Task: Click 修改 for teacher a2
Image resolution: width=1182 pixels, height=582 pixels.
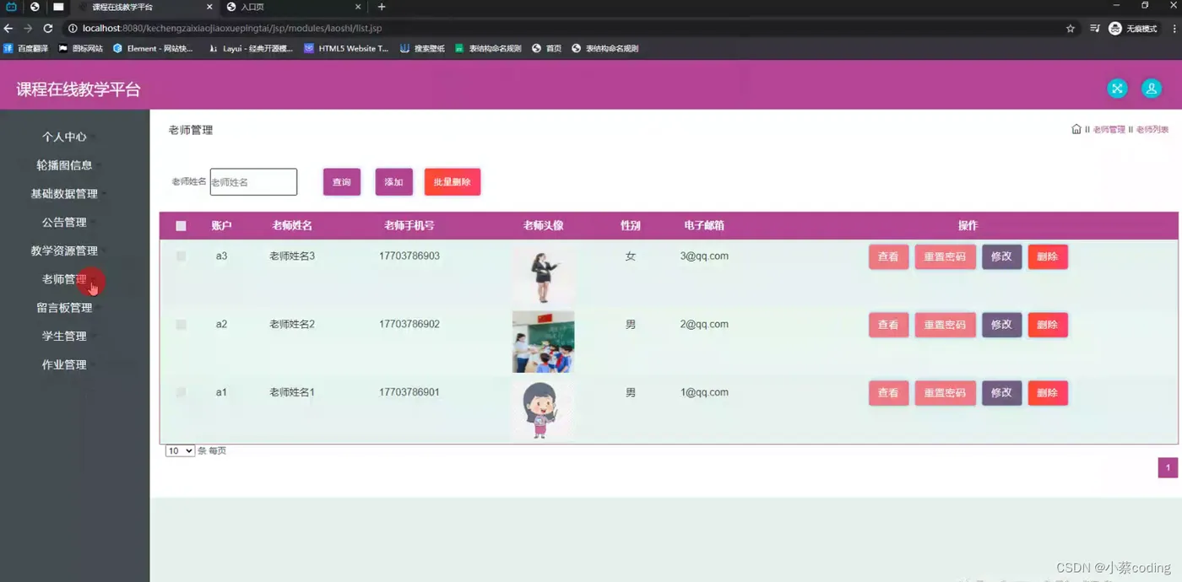Action: click(x=1001, y=325)
